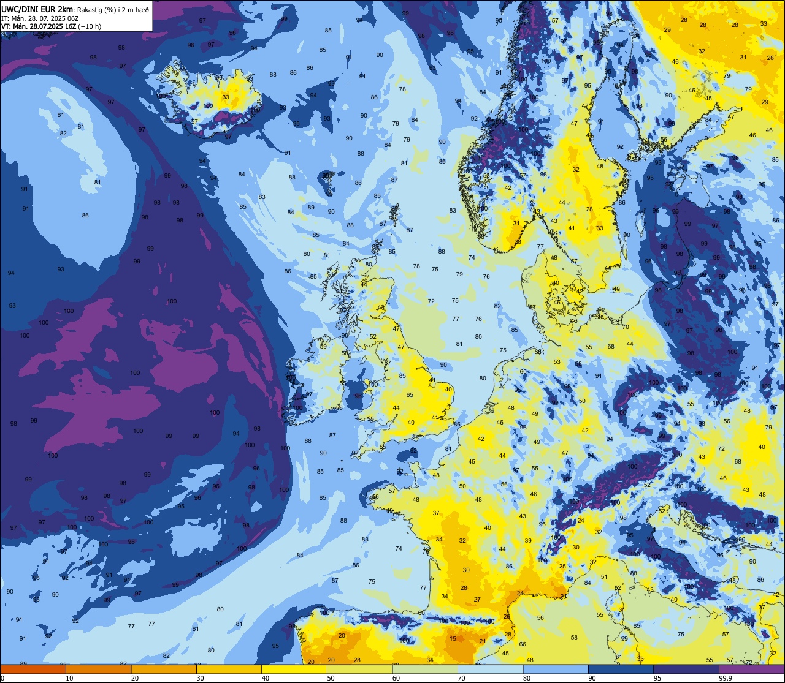
Task: Click the above 99.9% purple legend swatch
Action: (x=751, y=670)
